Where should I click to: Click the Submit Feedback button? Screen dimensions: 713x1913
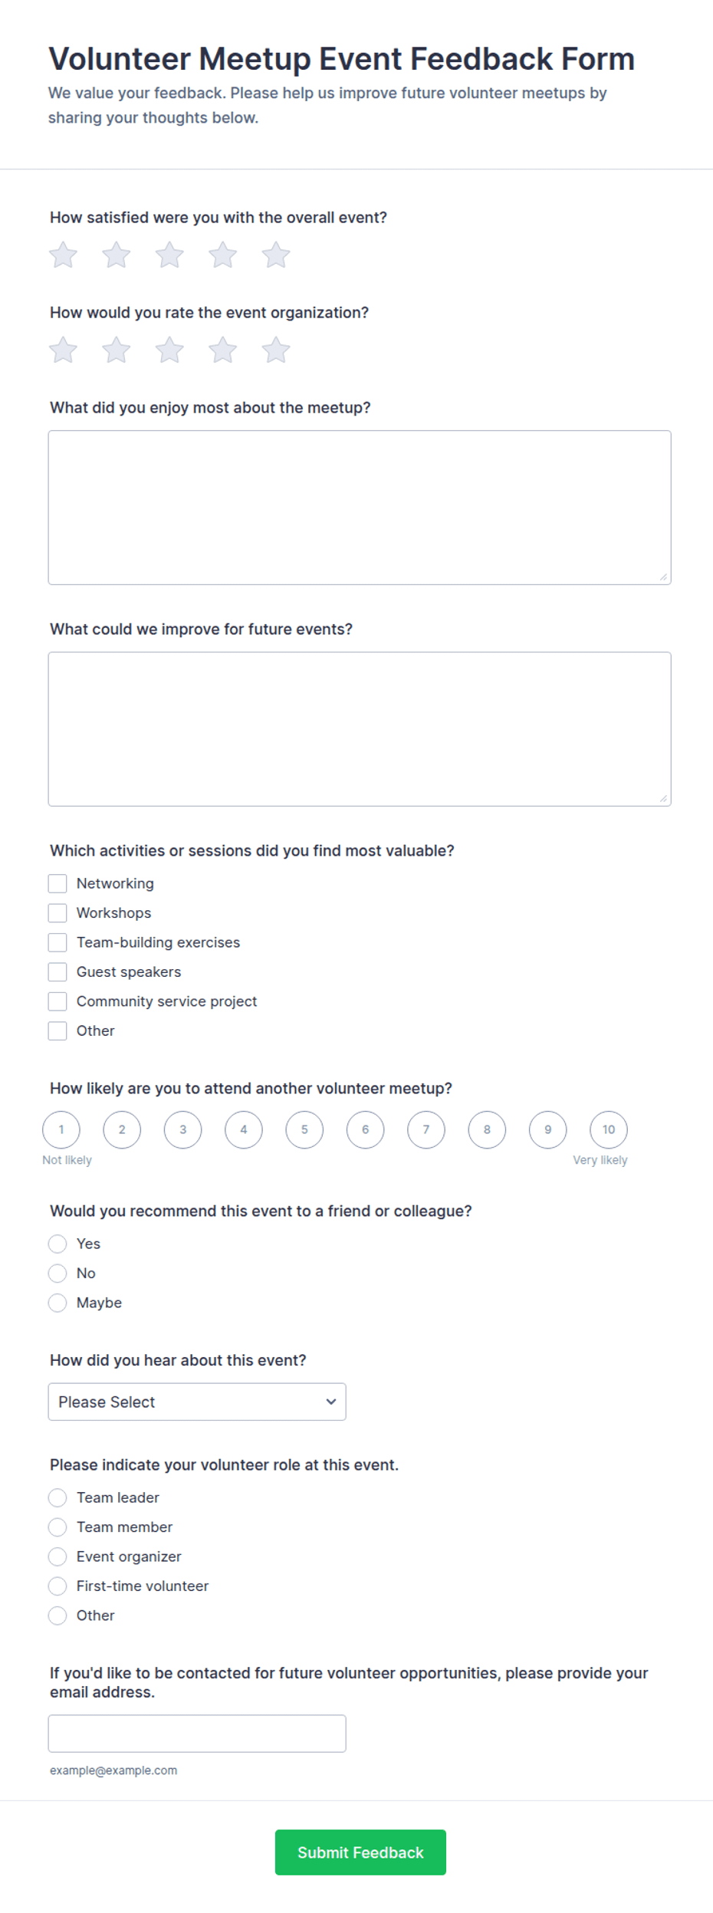point(360,1853)
